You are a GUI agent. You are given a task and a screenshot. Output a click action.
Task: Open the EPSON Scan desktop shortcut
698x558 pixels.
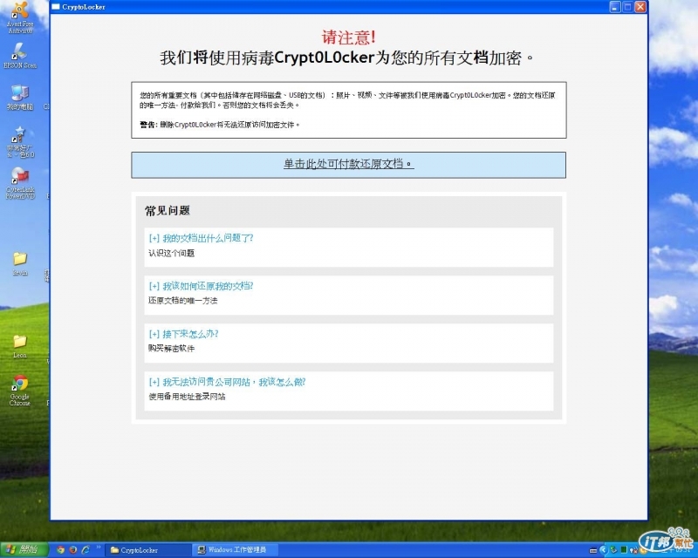click(x=20, y=56)
